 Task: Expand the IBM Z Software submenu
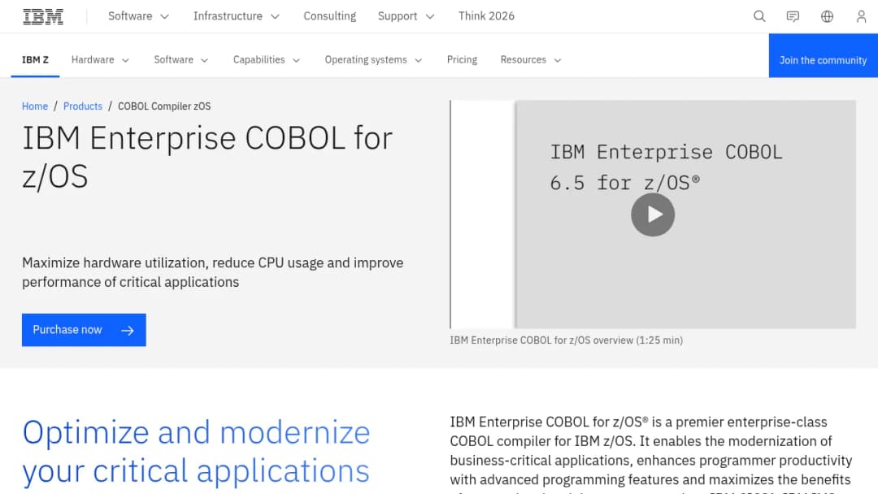pyautogui.click(x=180, y=60)
